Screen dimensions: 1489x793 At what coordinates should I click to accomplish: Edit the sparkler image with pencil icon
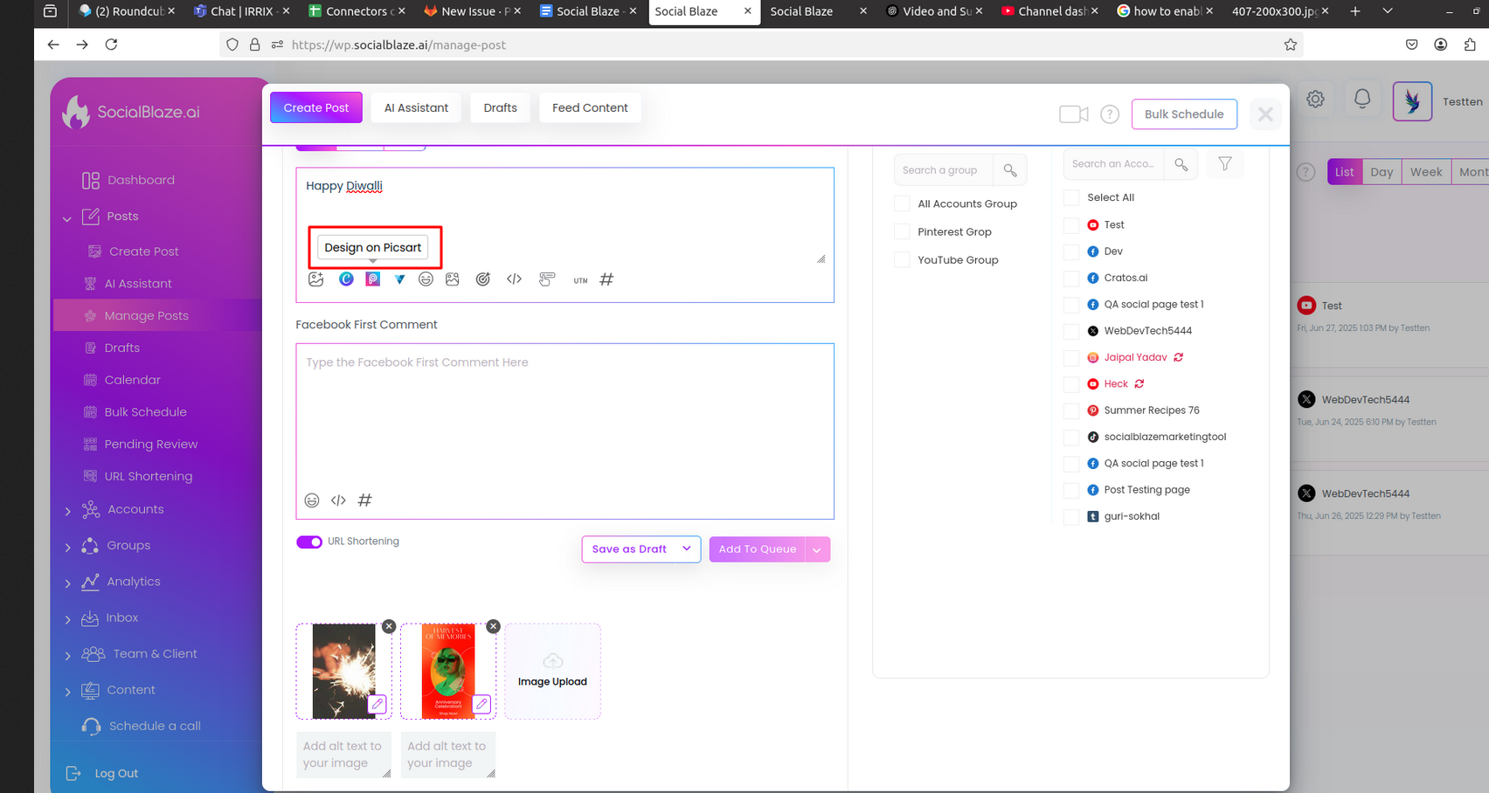377,704
